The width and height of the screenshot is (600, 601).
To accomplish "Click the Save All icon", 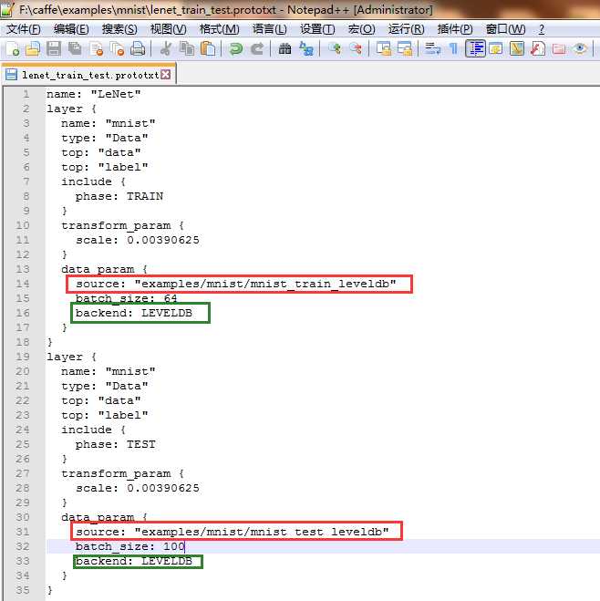I will coord(75,49).
